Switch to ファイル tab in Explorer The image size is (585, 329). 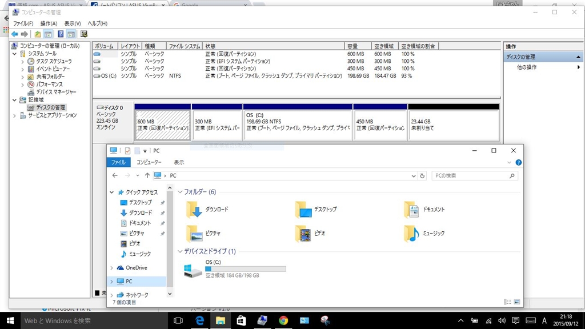pos(118,162)
